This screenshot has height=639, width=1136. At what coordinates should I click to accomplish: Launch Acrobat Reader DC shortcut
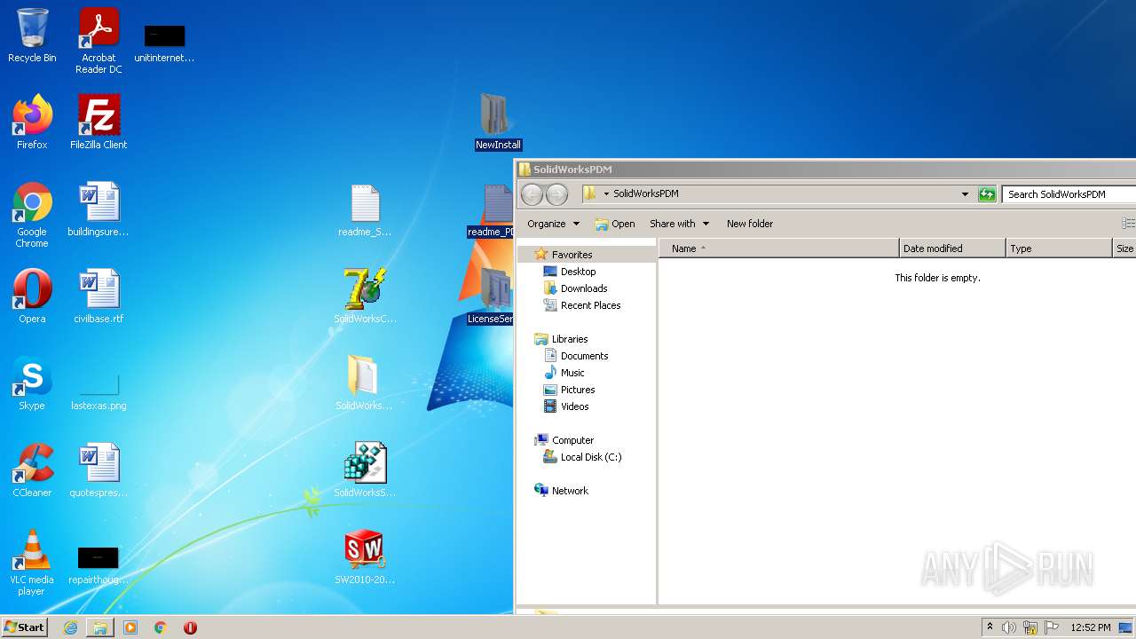(x=99, y=41)
